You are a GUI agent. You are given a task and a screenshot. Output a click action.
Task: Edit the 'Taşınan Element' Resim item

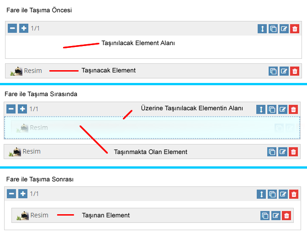coord(275,216)
